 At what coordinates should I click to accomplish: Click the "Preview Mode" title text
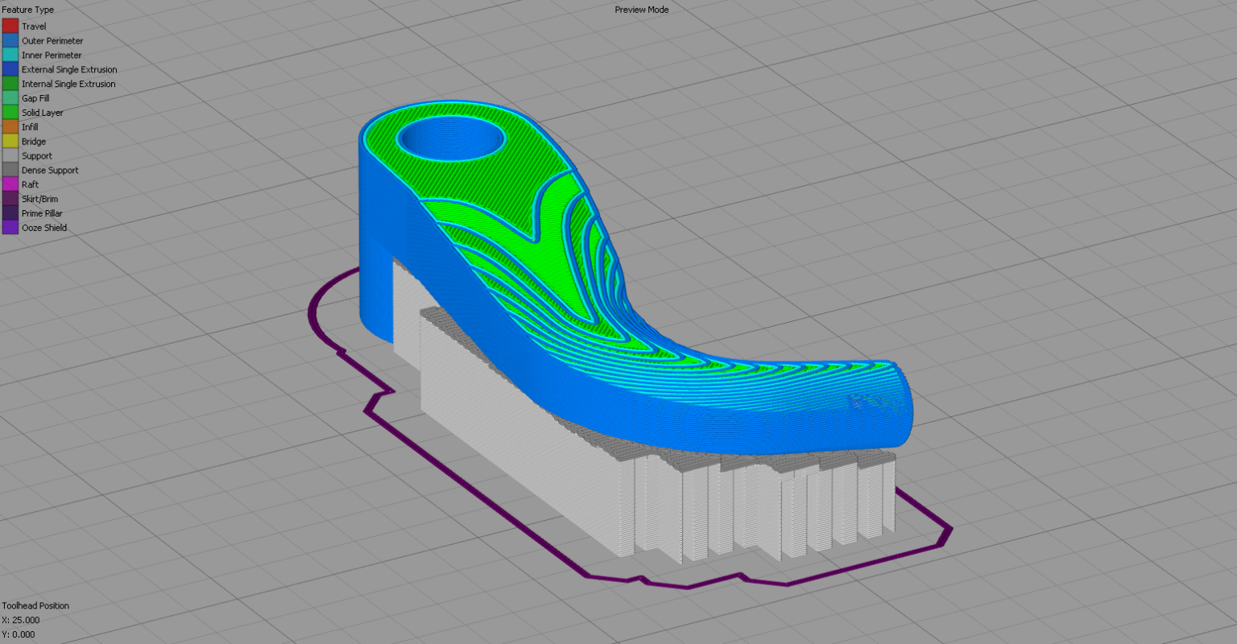coord(642,10)
